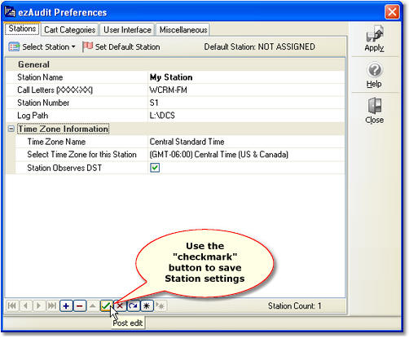Switch to the Cart Categories tab
409x338 pixels.
(69, 29)
